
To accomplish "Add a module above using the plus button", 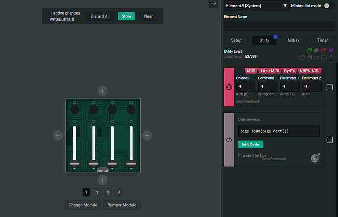I will click(102, 90).
